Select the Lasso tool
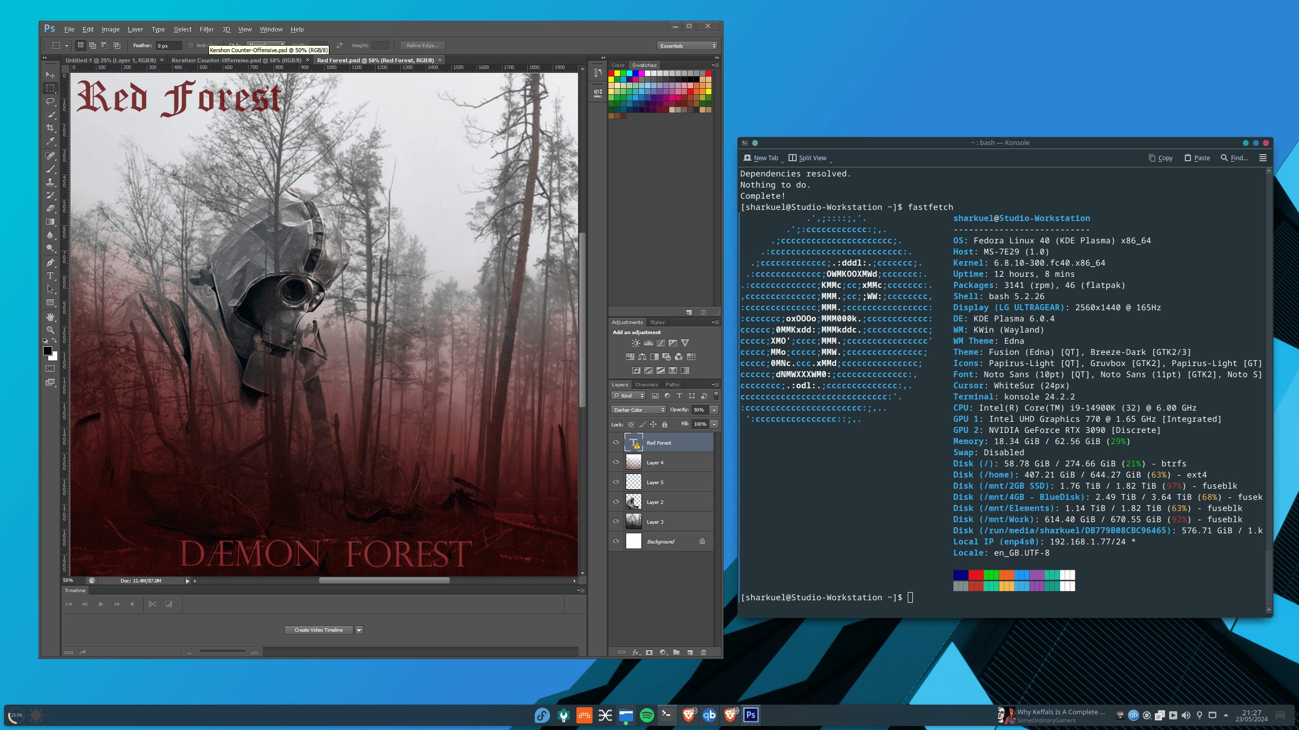1299x730 pixels. [x=50, y=101]
